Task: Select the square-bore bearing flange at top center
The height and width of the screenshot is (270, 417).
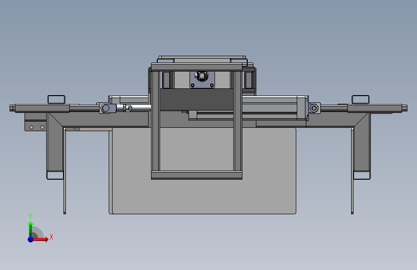Action: [x=202, y=79]
